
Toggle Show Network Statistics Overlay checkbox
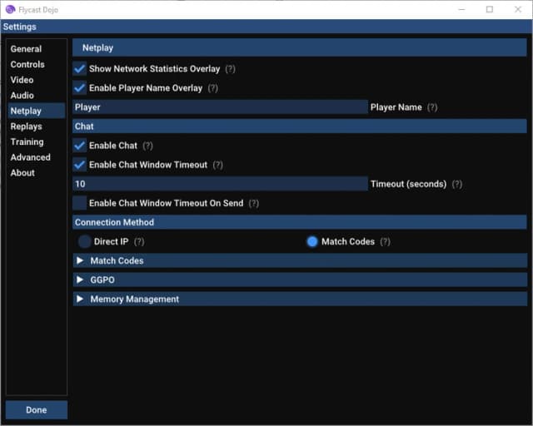click(x=80, y=69)
